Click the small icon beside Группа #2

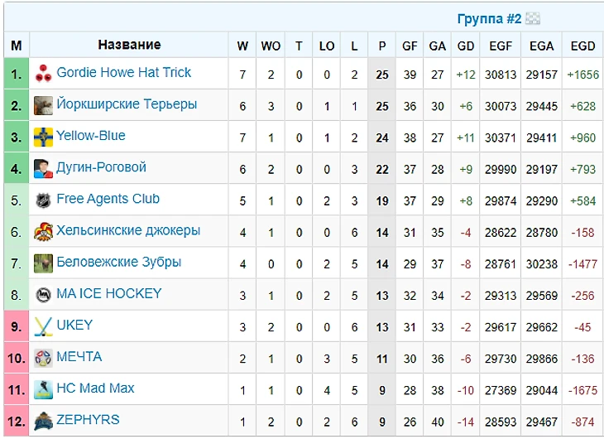tap(533, 18)
